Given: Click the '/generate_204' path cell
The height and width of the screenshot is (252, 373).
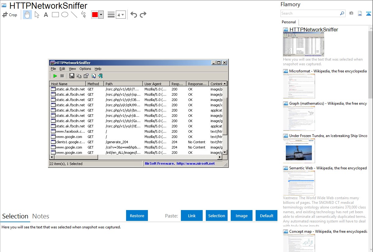Looking at the screenshot, I should tap(117, 142).
